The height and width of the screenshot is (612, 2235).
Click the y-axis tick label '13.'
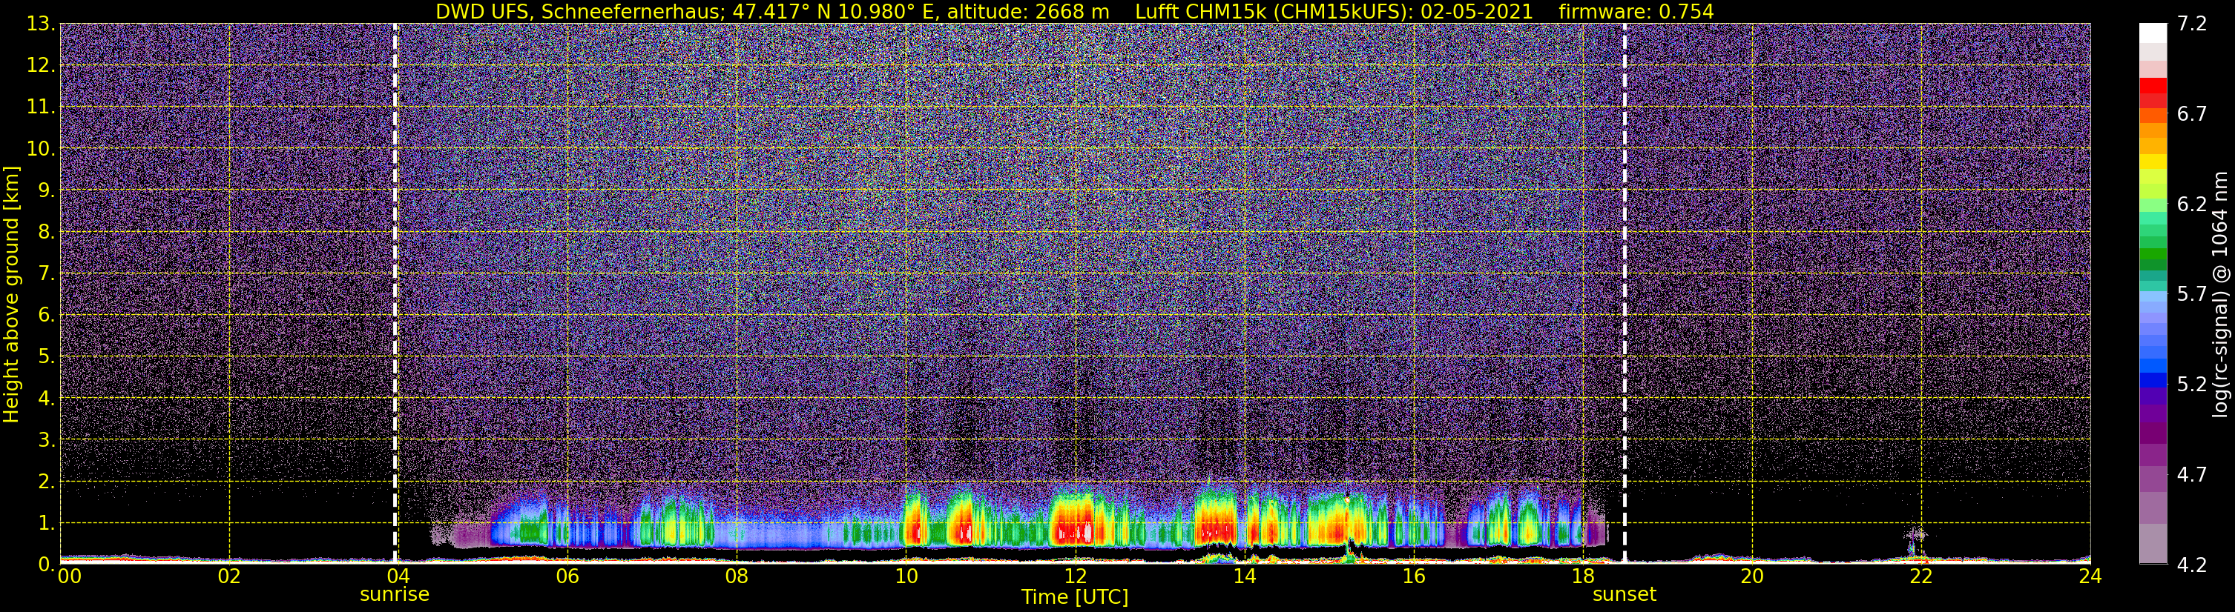[x=40, y=24]
